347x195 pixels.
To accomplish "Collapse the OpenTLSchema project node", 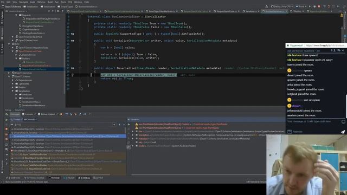I will [9, 76].
